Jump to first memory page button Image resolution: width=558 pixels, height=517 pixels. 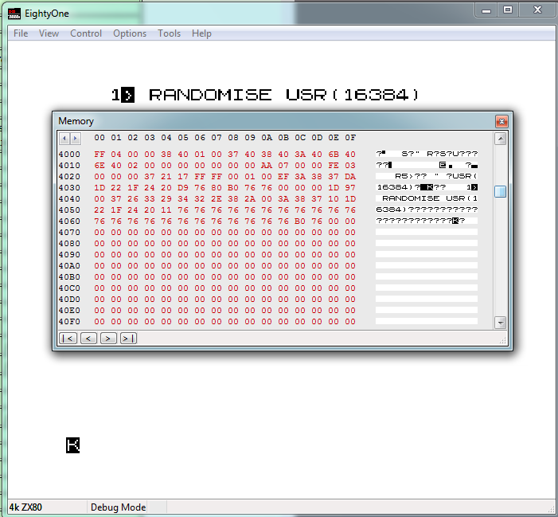[68, 339]
